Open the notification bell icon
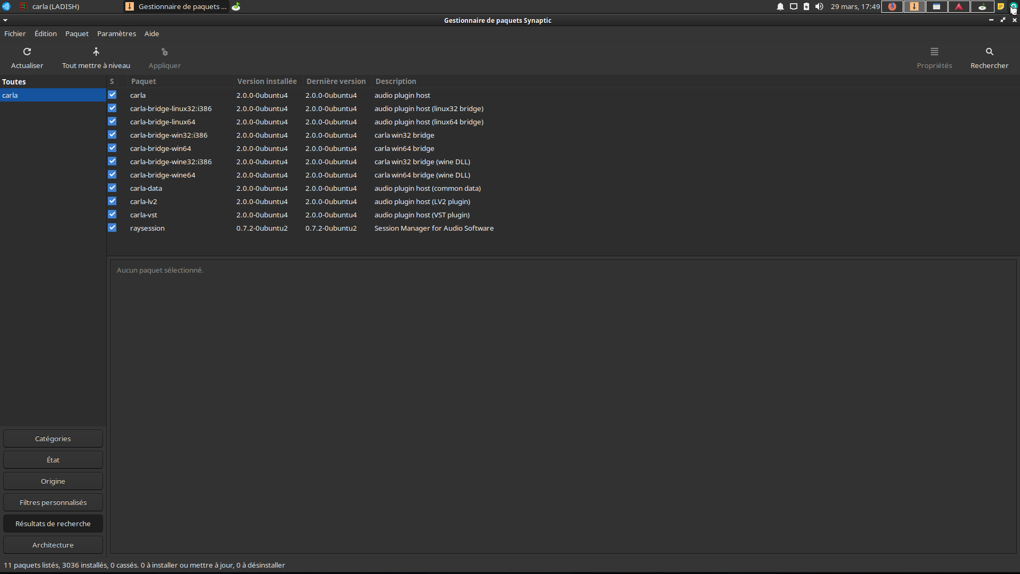Viewport: 1020px width, 574px height. tap(780, 6)
